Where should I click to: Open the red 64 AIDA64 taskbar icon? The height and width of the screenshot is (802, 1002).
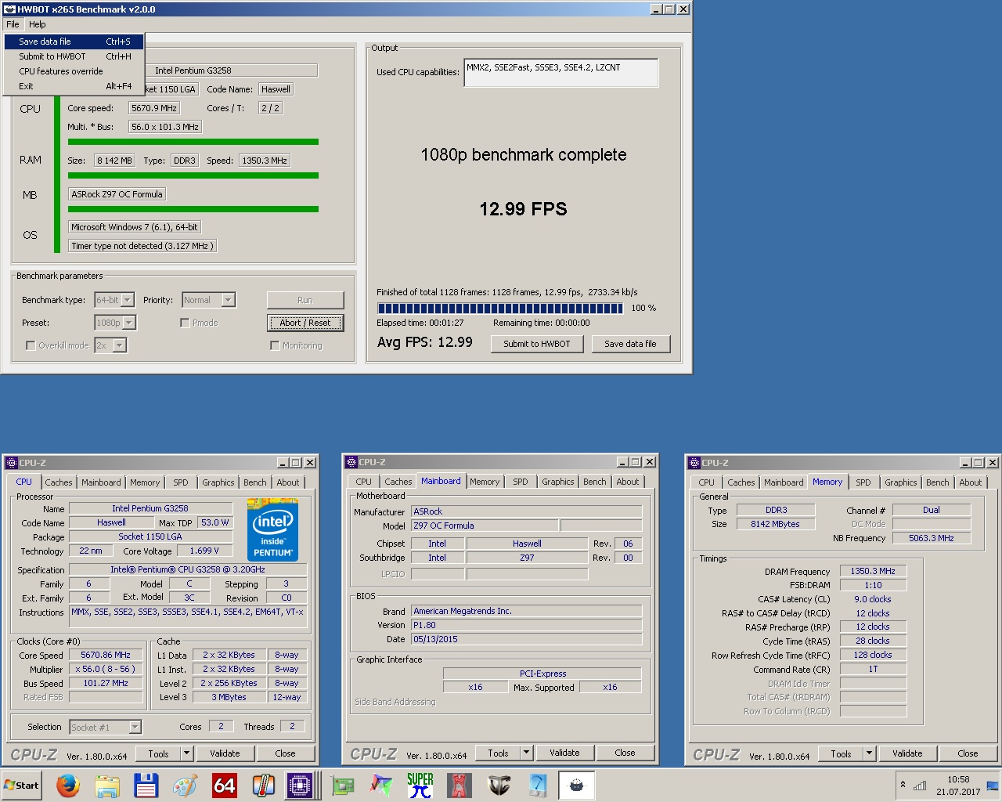pyautogui.click(x=225, y=785)
